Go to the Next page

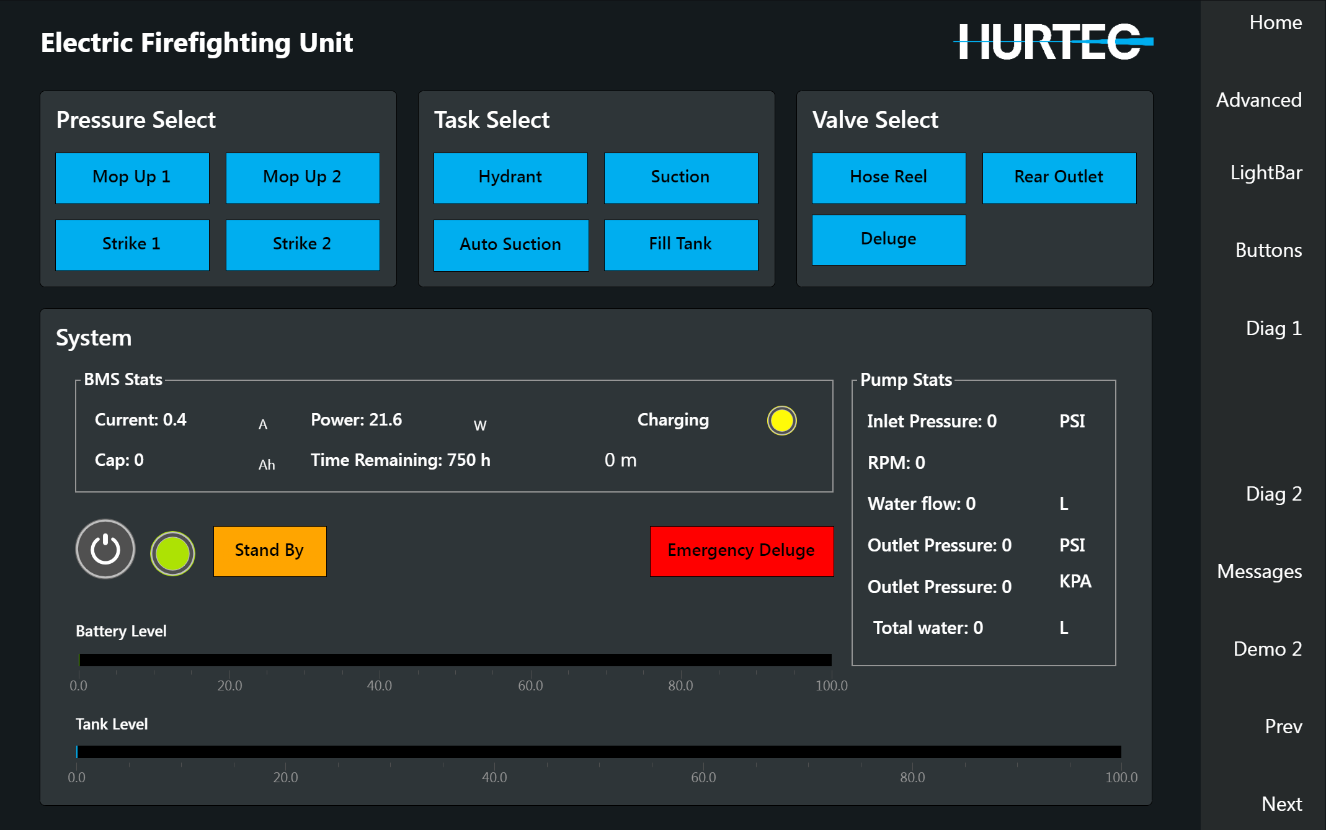[1281, 805]
